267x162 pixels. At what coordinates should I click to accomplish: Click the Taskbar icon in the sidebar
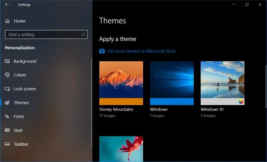coord(7,144)
